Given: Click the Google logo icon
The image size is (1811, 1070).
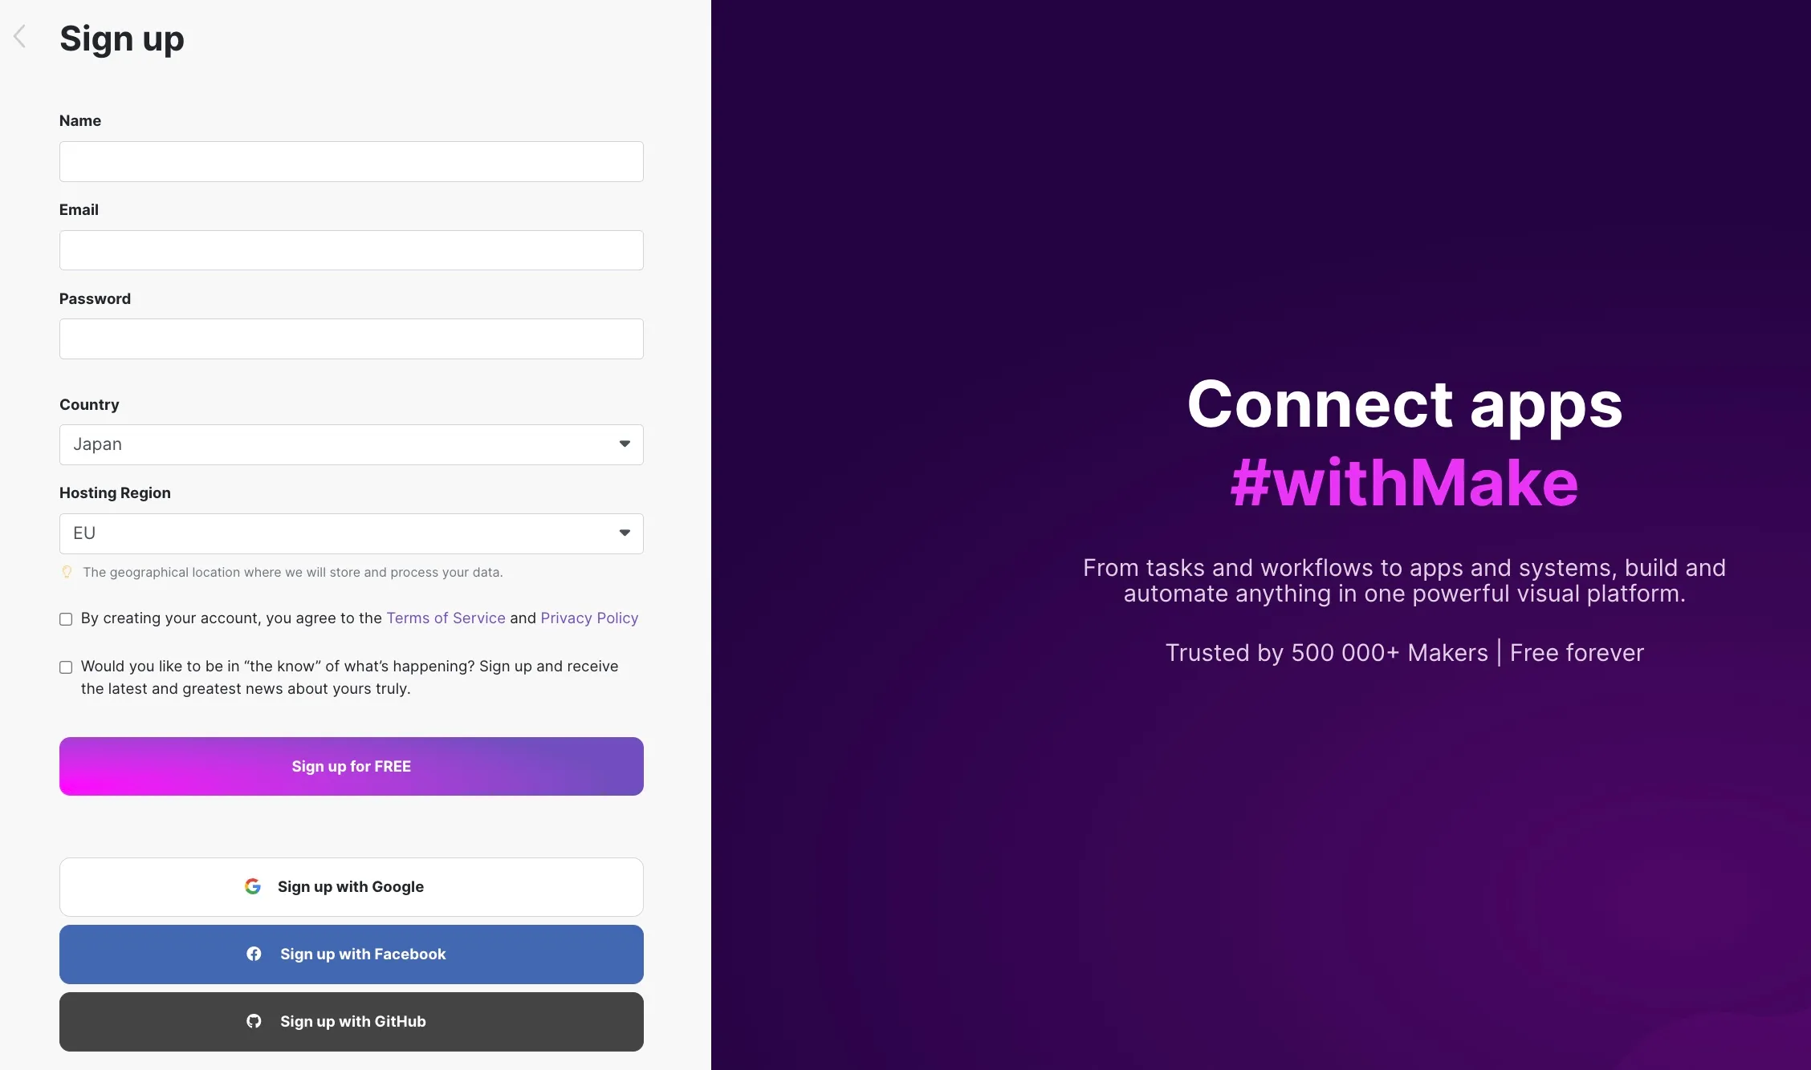Looking at the screenshot, I should [x=253, y=886].
